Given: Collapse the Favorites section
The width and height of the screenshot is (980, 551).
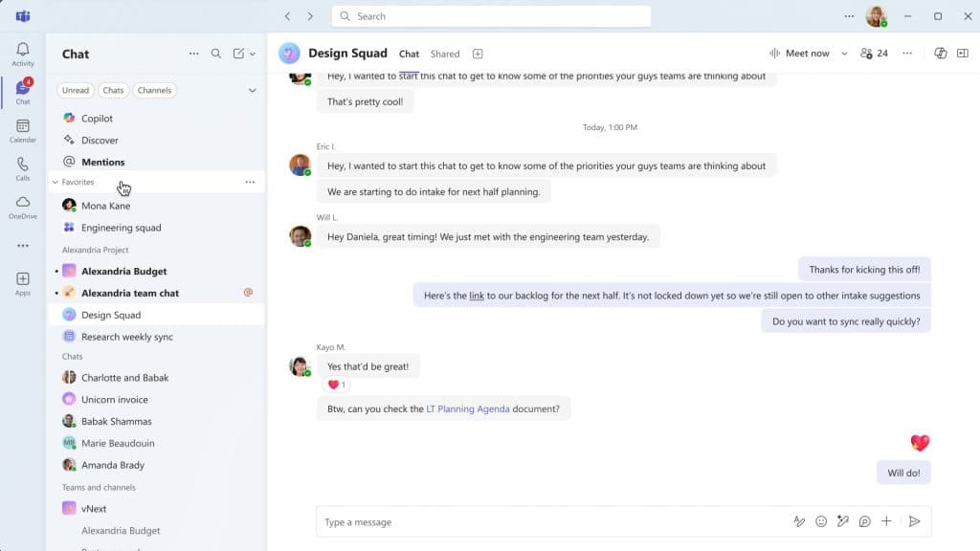Looking at the screenshot, I should click(x=56, y=182).
